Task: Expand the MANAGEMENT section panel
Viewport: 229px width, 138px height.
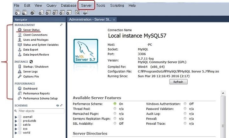Action: tap(61, 25)
